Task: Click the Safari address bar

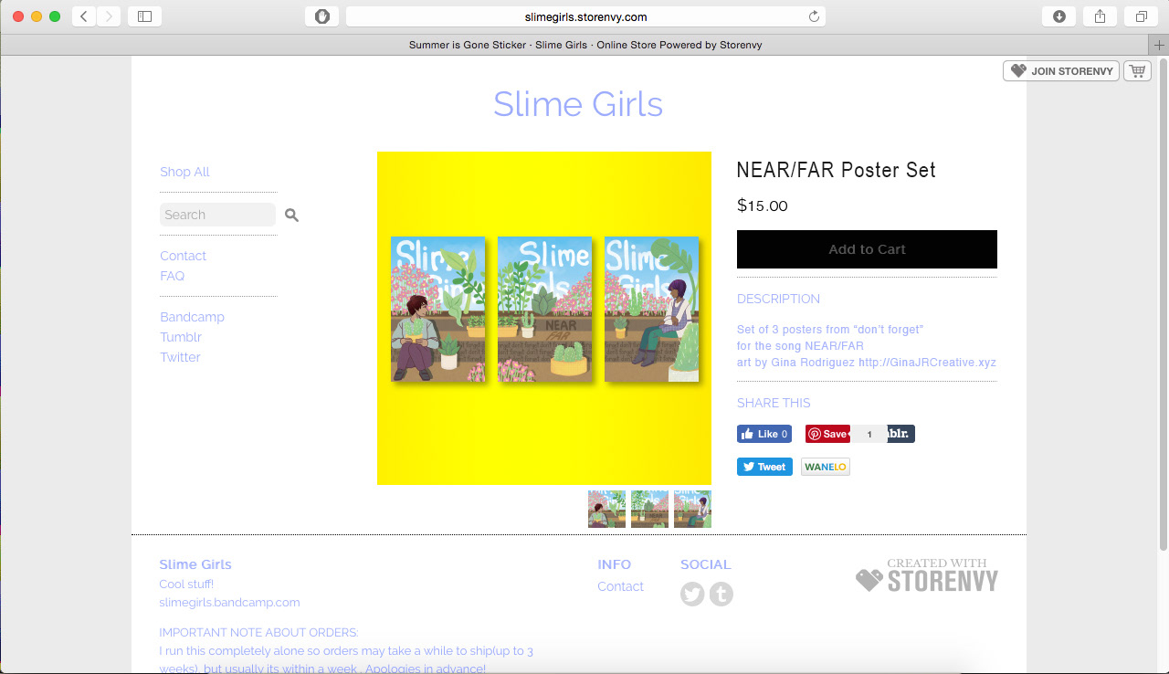Action: 585,16
